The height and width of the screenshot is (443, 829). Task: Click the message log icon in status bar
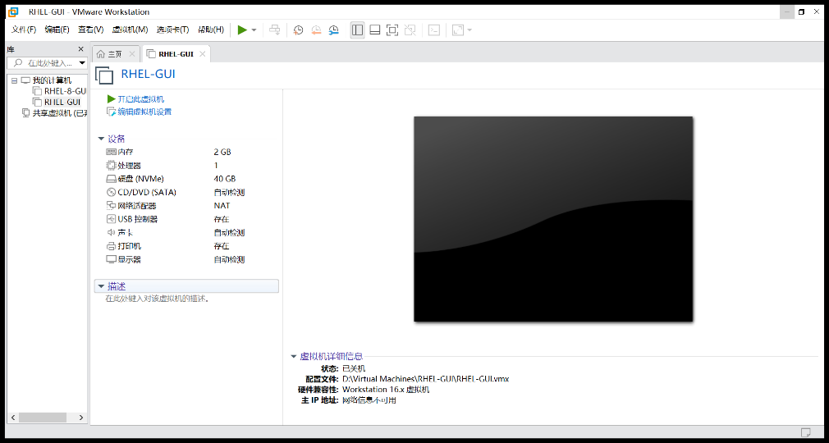pos(806,432)
